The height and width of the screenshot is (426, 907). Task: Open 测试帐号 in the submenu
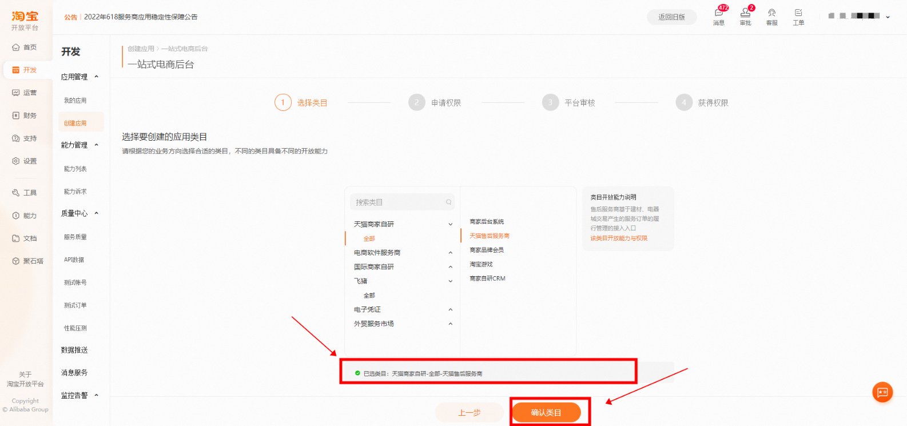(75, 282)
